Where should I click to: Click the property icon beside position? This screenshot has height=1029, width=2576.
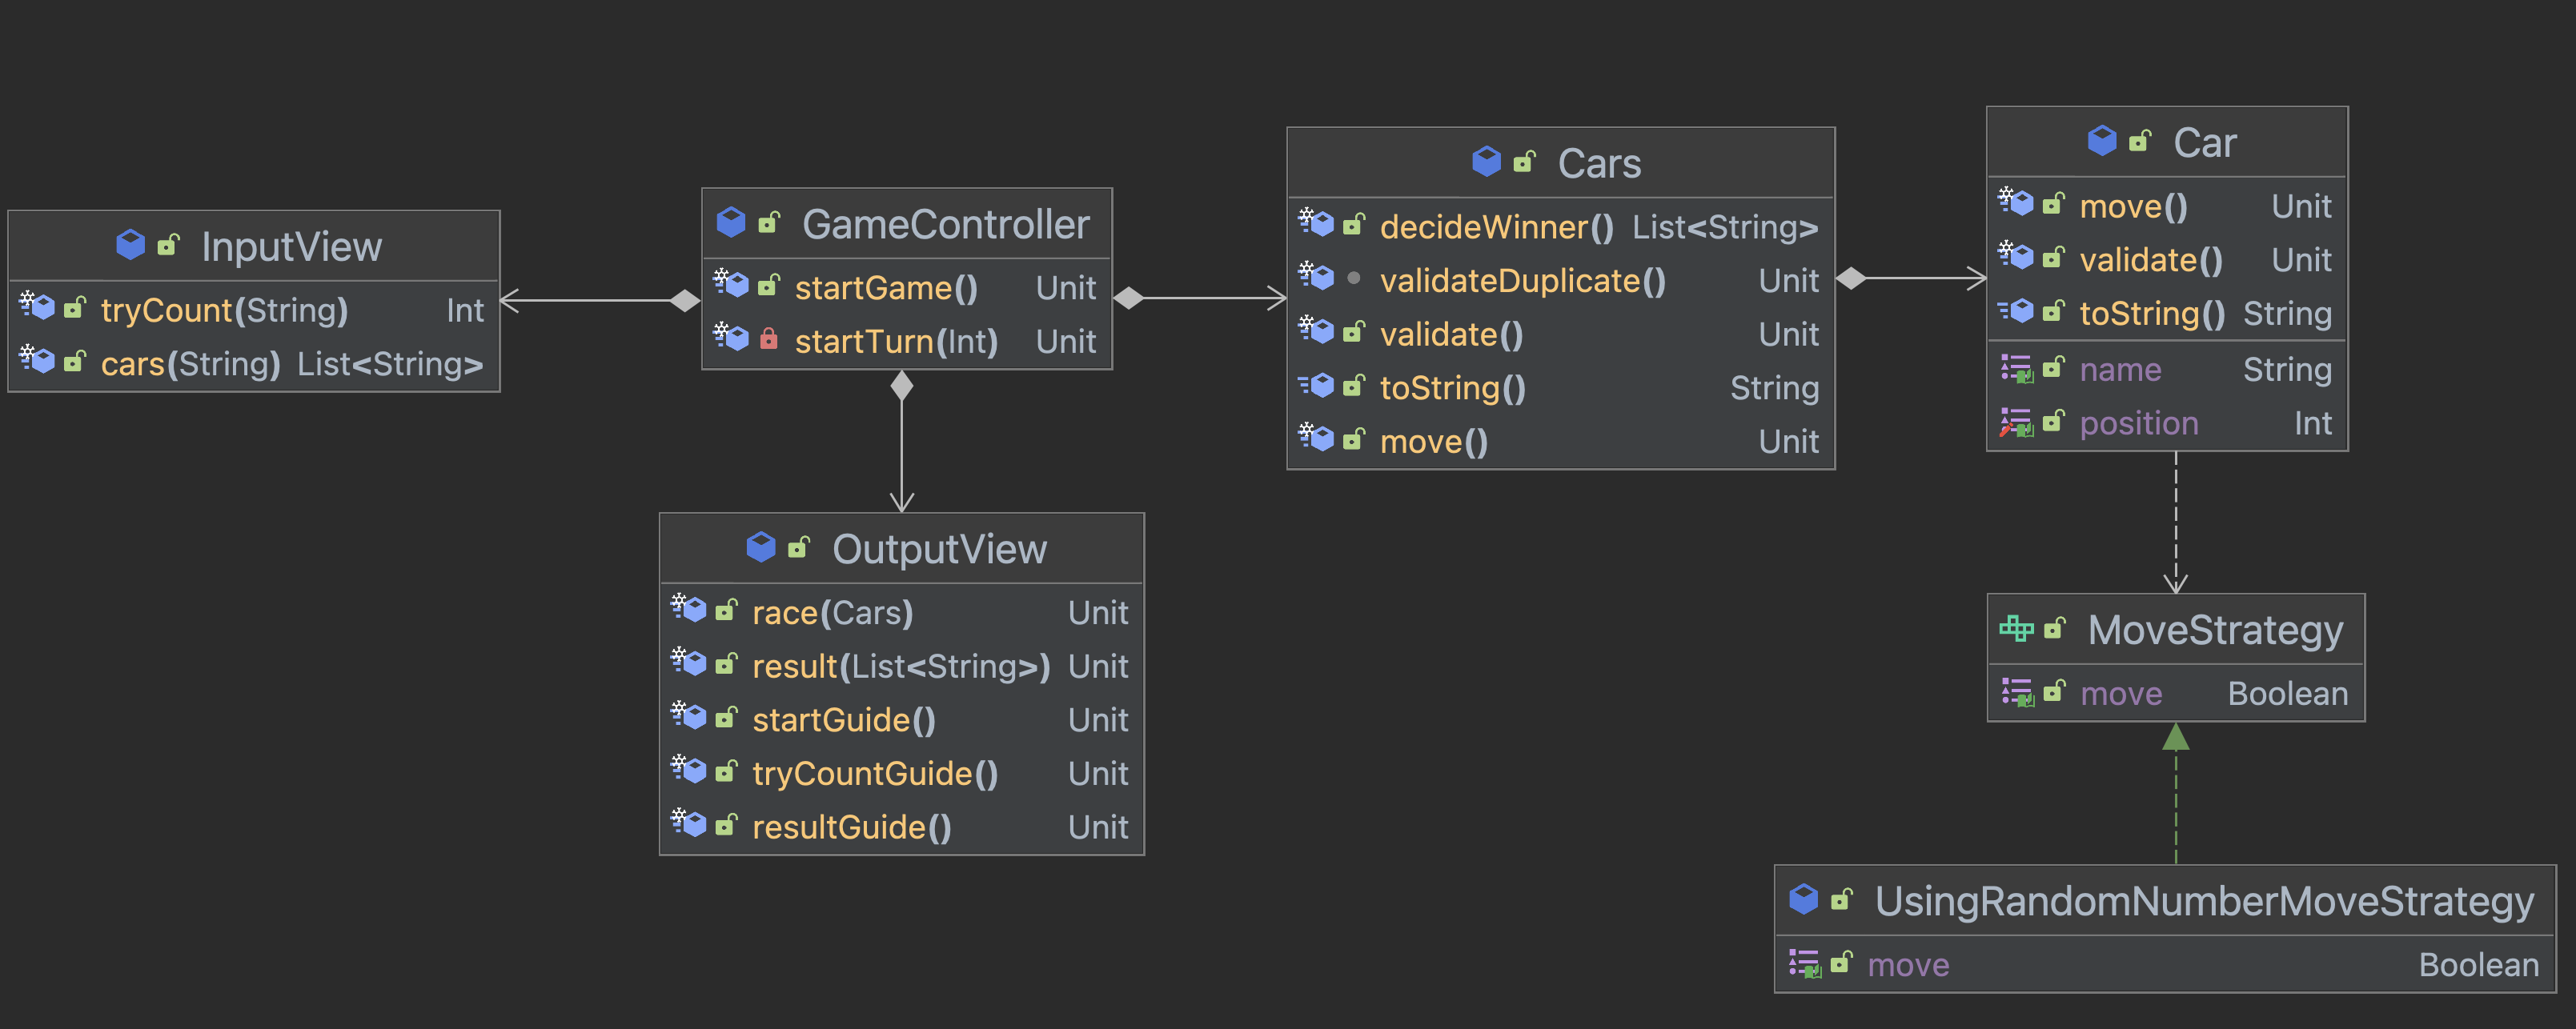pos(2016,423)
